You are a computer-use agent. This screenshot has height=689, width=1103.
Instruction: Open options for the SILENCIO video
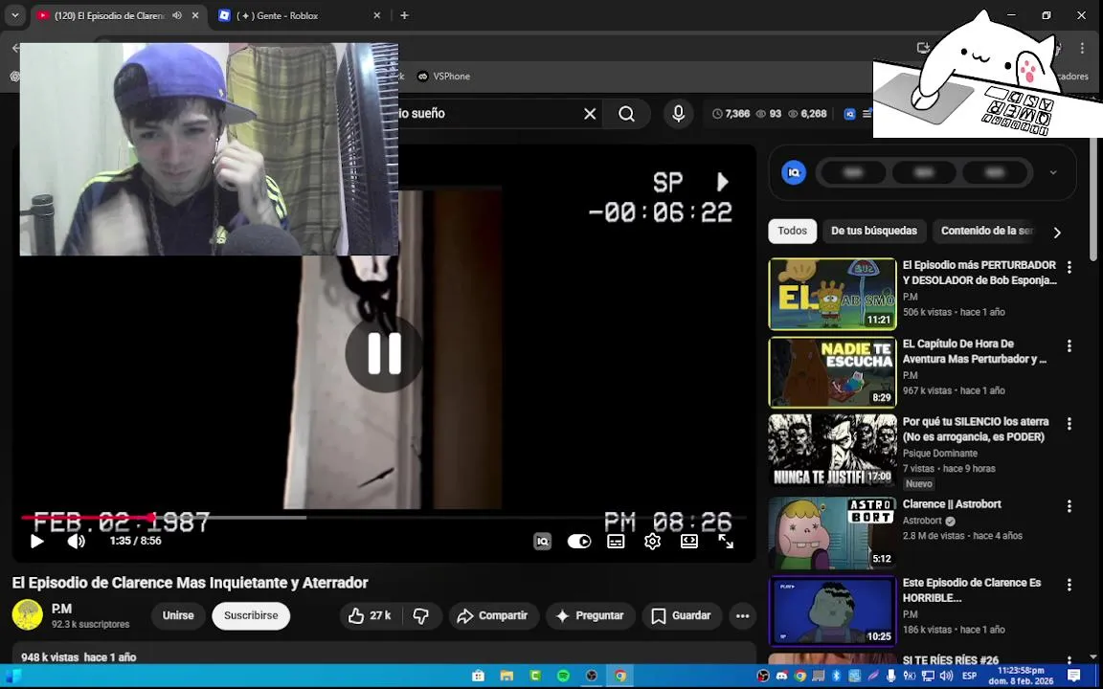coord(1069,424)
